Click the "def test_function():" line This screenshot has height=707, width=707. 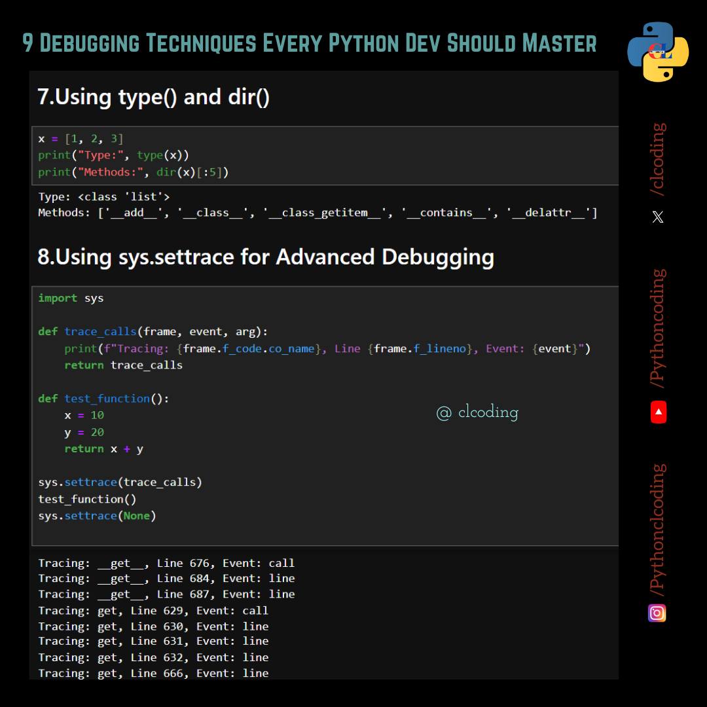[x=103, y=399]
